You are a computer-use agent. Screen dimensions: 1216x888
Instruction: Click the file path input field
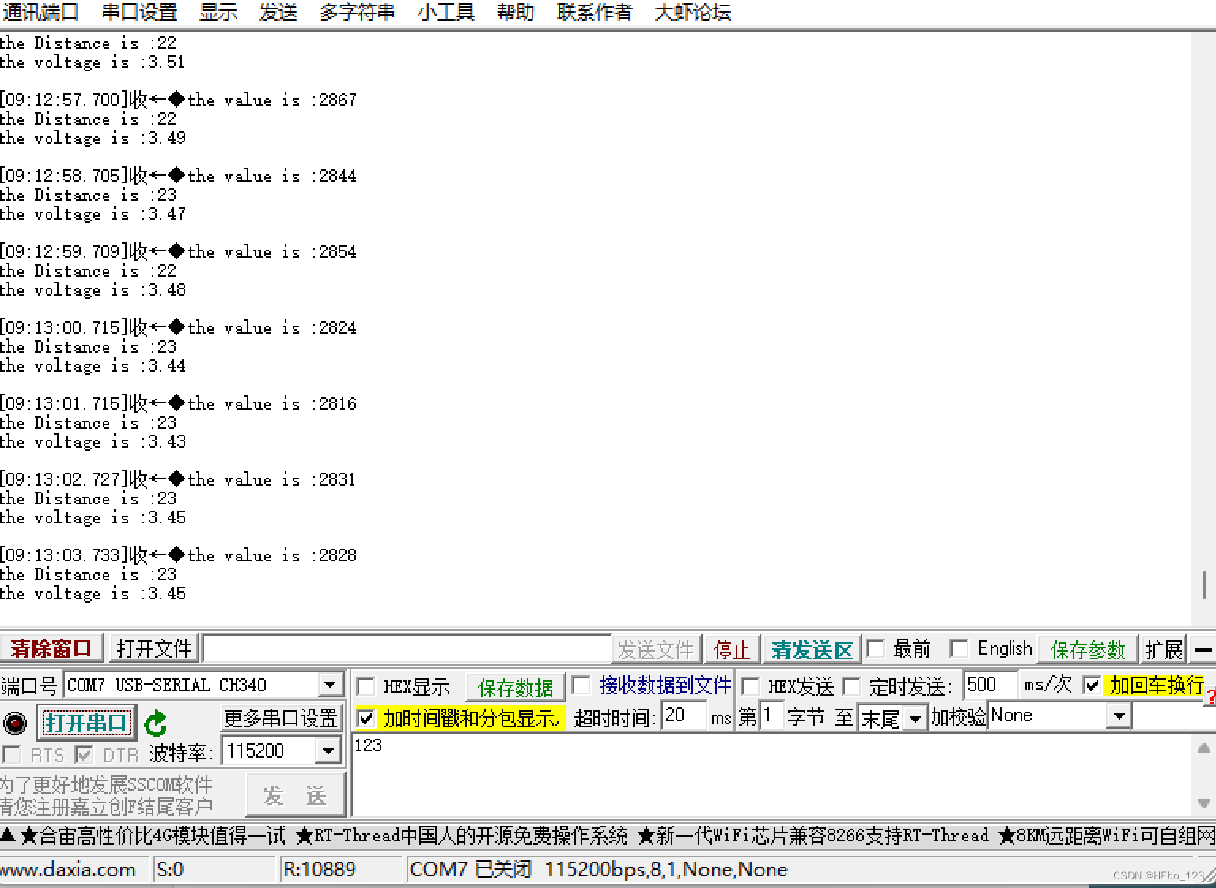[407, 649]
